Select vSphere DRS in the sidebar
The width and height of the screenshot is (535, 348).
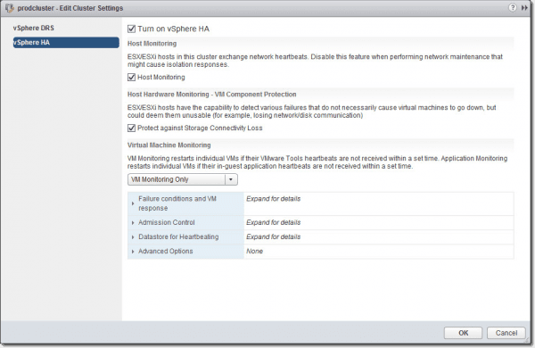click(x=34, y=28)
